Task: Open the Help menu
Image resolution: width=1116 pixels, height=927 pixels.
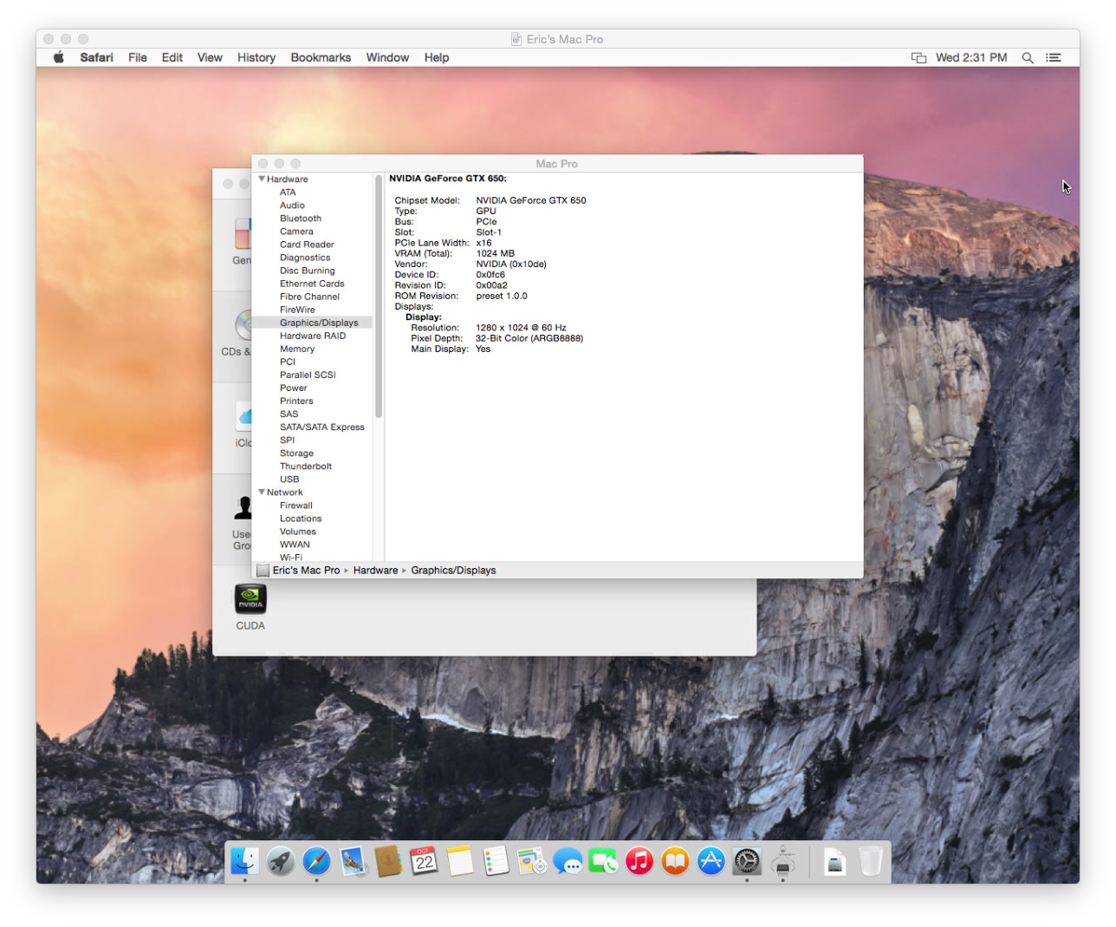Action: point(437,57)
